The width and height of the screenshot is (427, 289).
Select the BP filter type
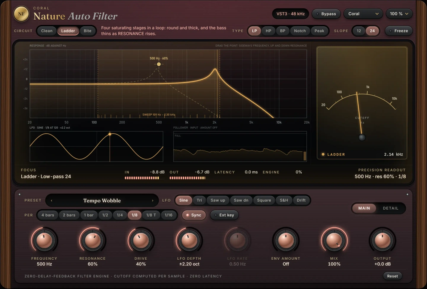click(x=283, y=31)
